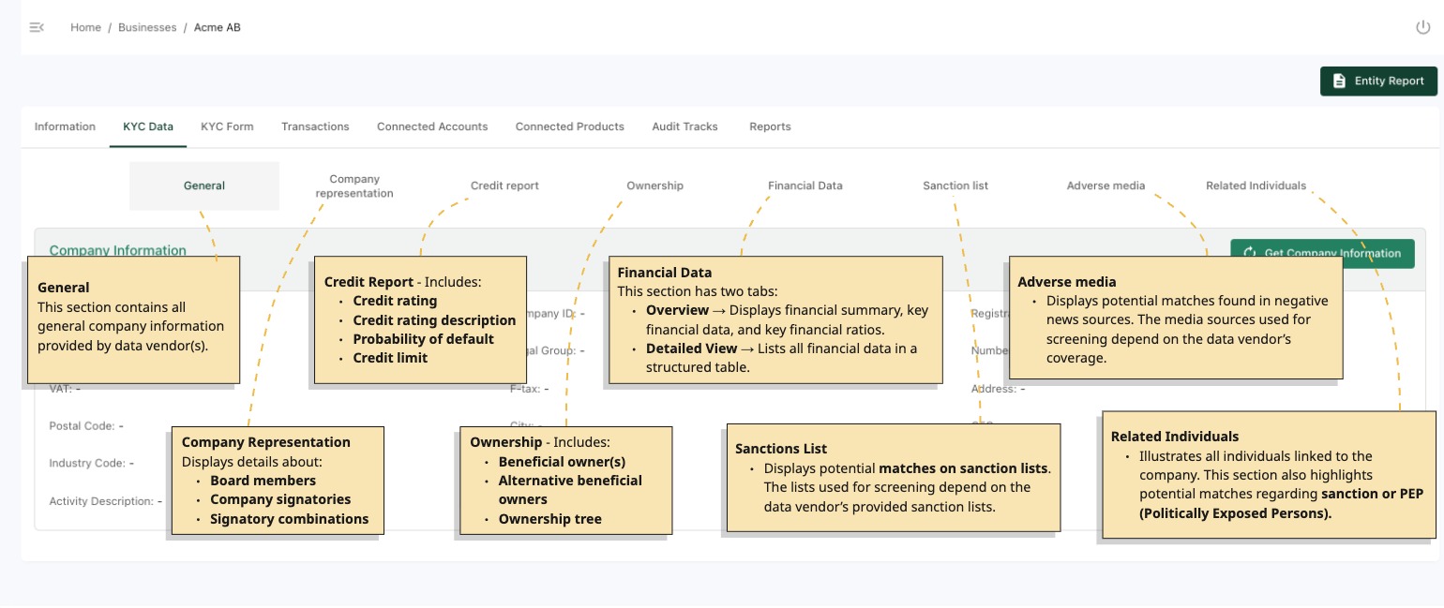Open Related Individuals sub-tab

click(x=1256, y=185)
